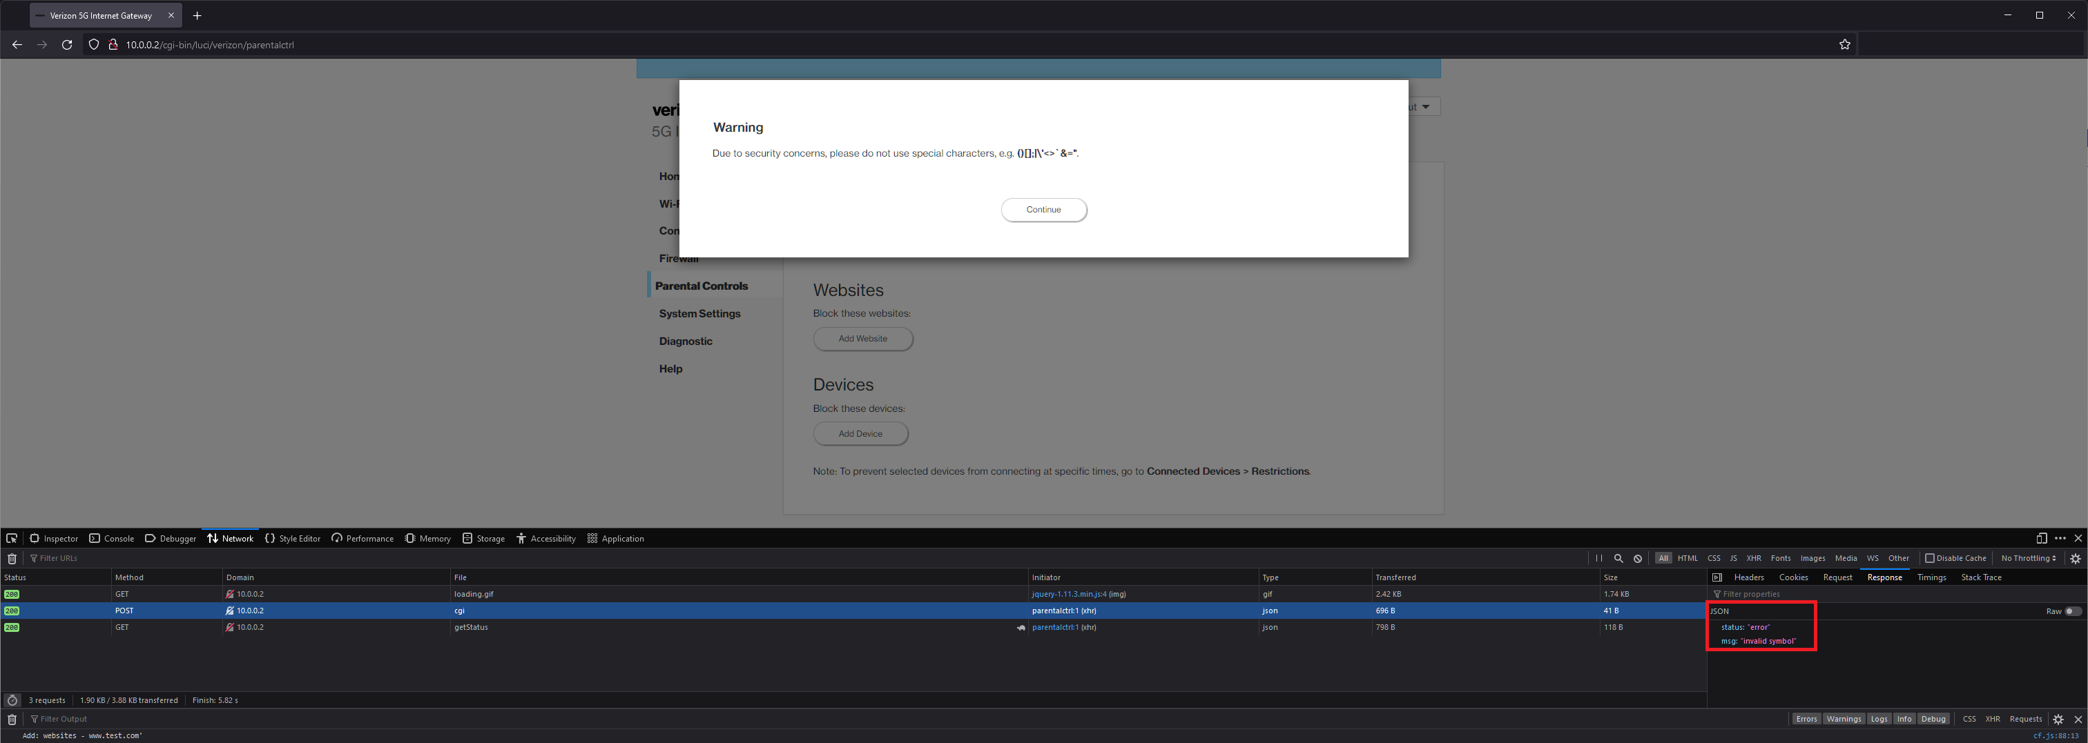This screenshot has height=743, width=2088.
Task: Click the Filter properties input field
Action: (1895, 594)
